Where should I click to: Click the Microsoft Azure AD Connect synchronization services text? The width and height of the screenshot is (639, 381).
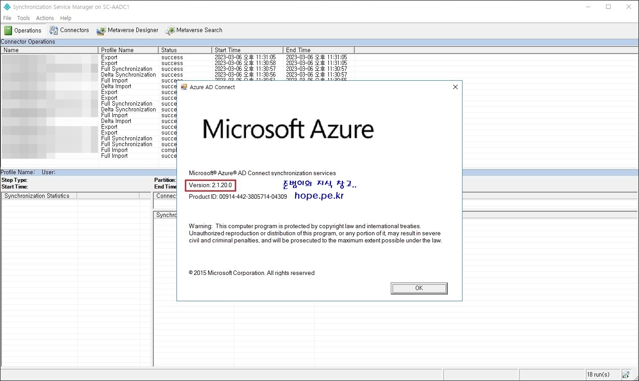pos(262,173)
